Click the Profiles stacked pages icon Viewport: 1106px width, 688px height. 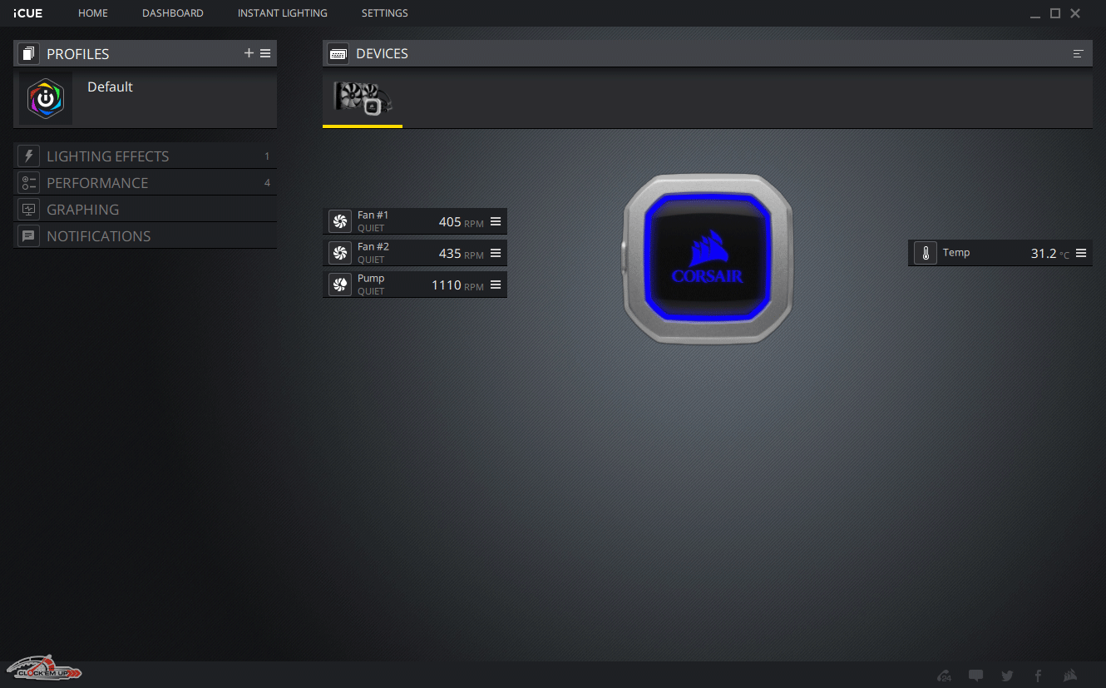point(29,54)
